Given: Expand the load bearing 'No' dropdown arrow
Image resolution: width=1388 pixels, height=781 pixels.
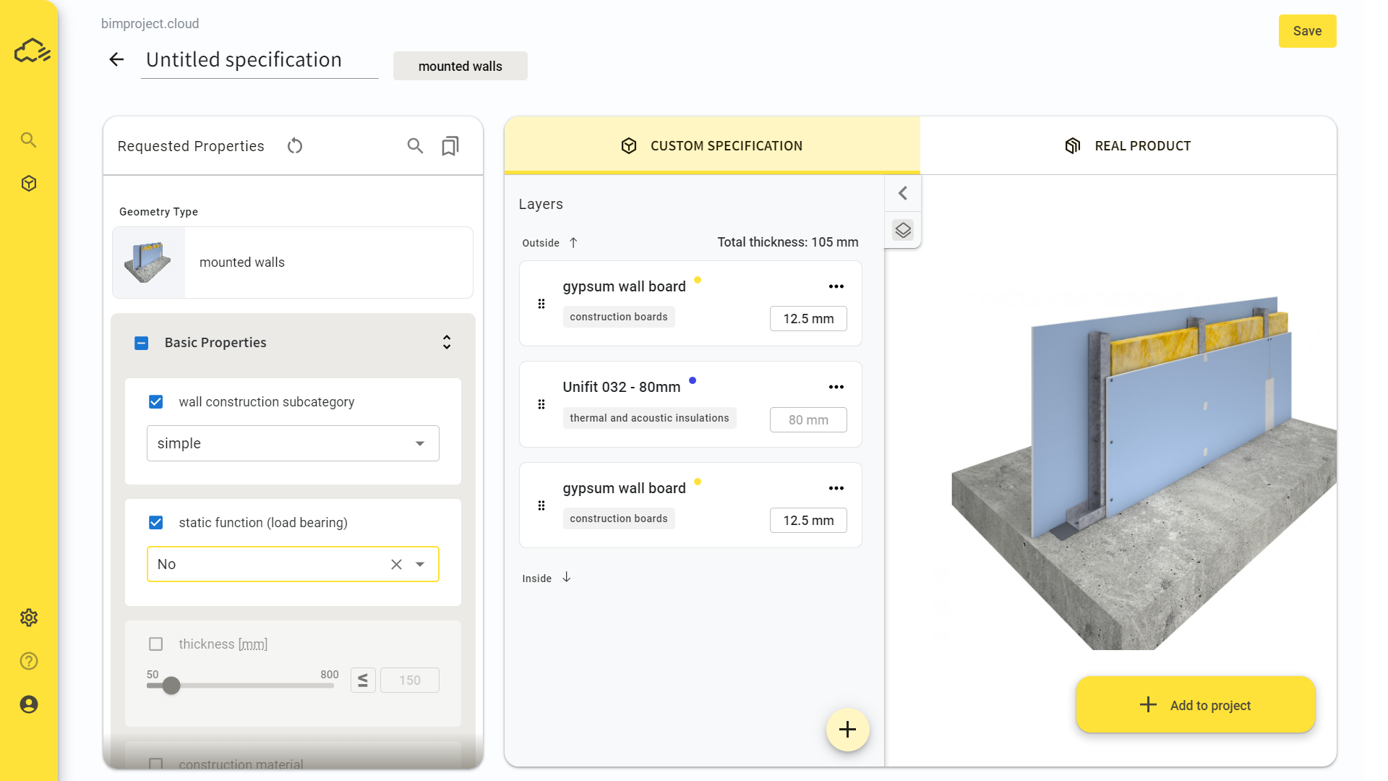Looking at the screenshot, I should [420, 564].
